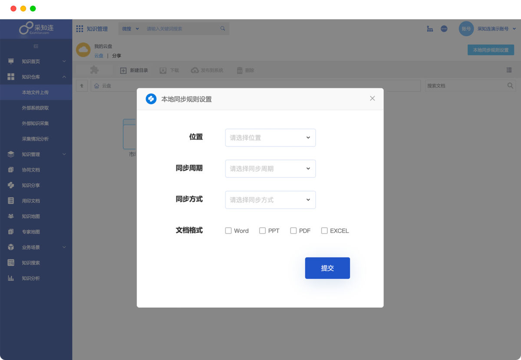The image size is (521, 360).
Task: Check the PPT document format checkbox
Action: tap(262, 231)
